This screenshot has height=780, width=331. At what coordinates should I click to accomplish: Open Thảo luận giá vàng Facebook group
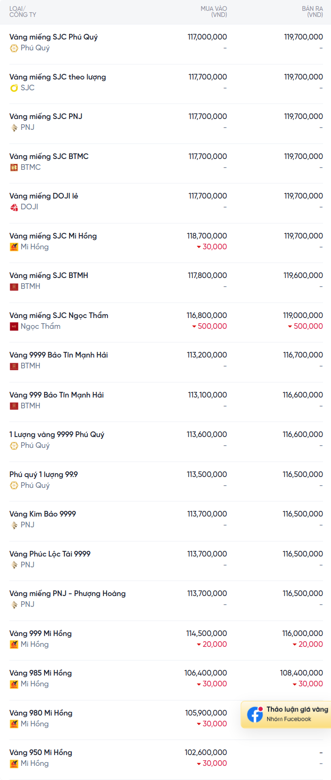point(297,709)
